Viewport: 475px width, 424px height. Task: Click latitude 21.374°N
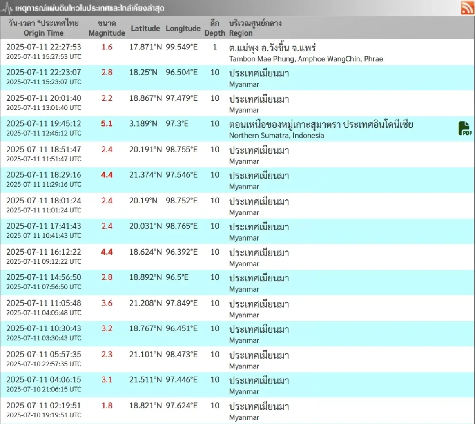[x=145, y=175]
